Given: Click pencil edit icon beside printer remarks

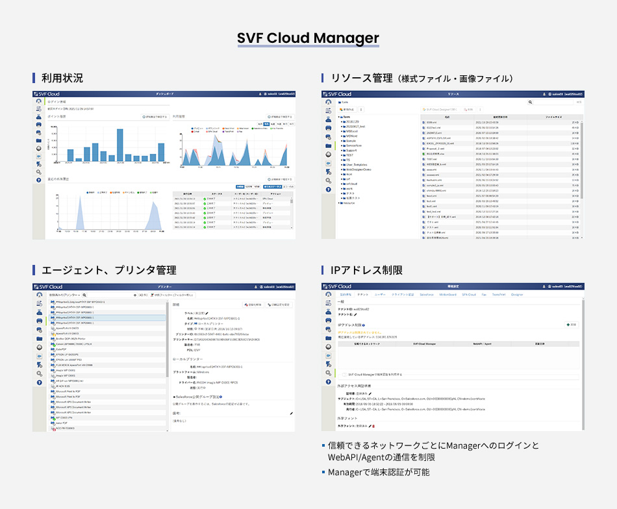Looking at the screenshot, I should click(291, 413).
